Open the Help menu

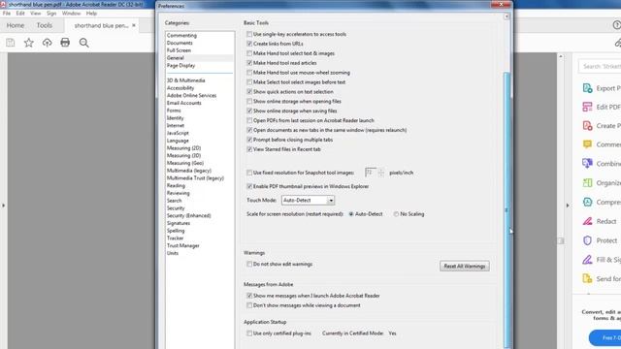click(x=91, y=13)
